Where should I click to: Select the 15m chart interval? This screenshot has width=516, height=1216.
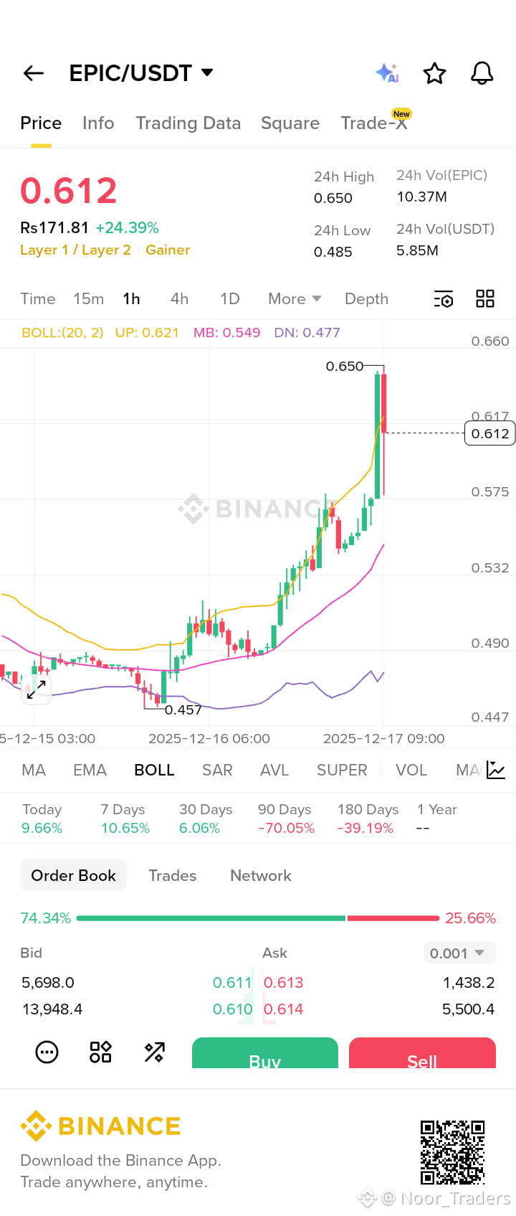pos(89,299)
